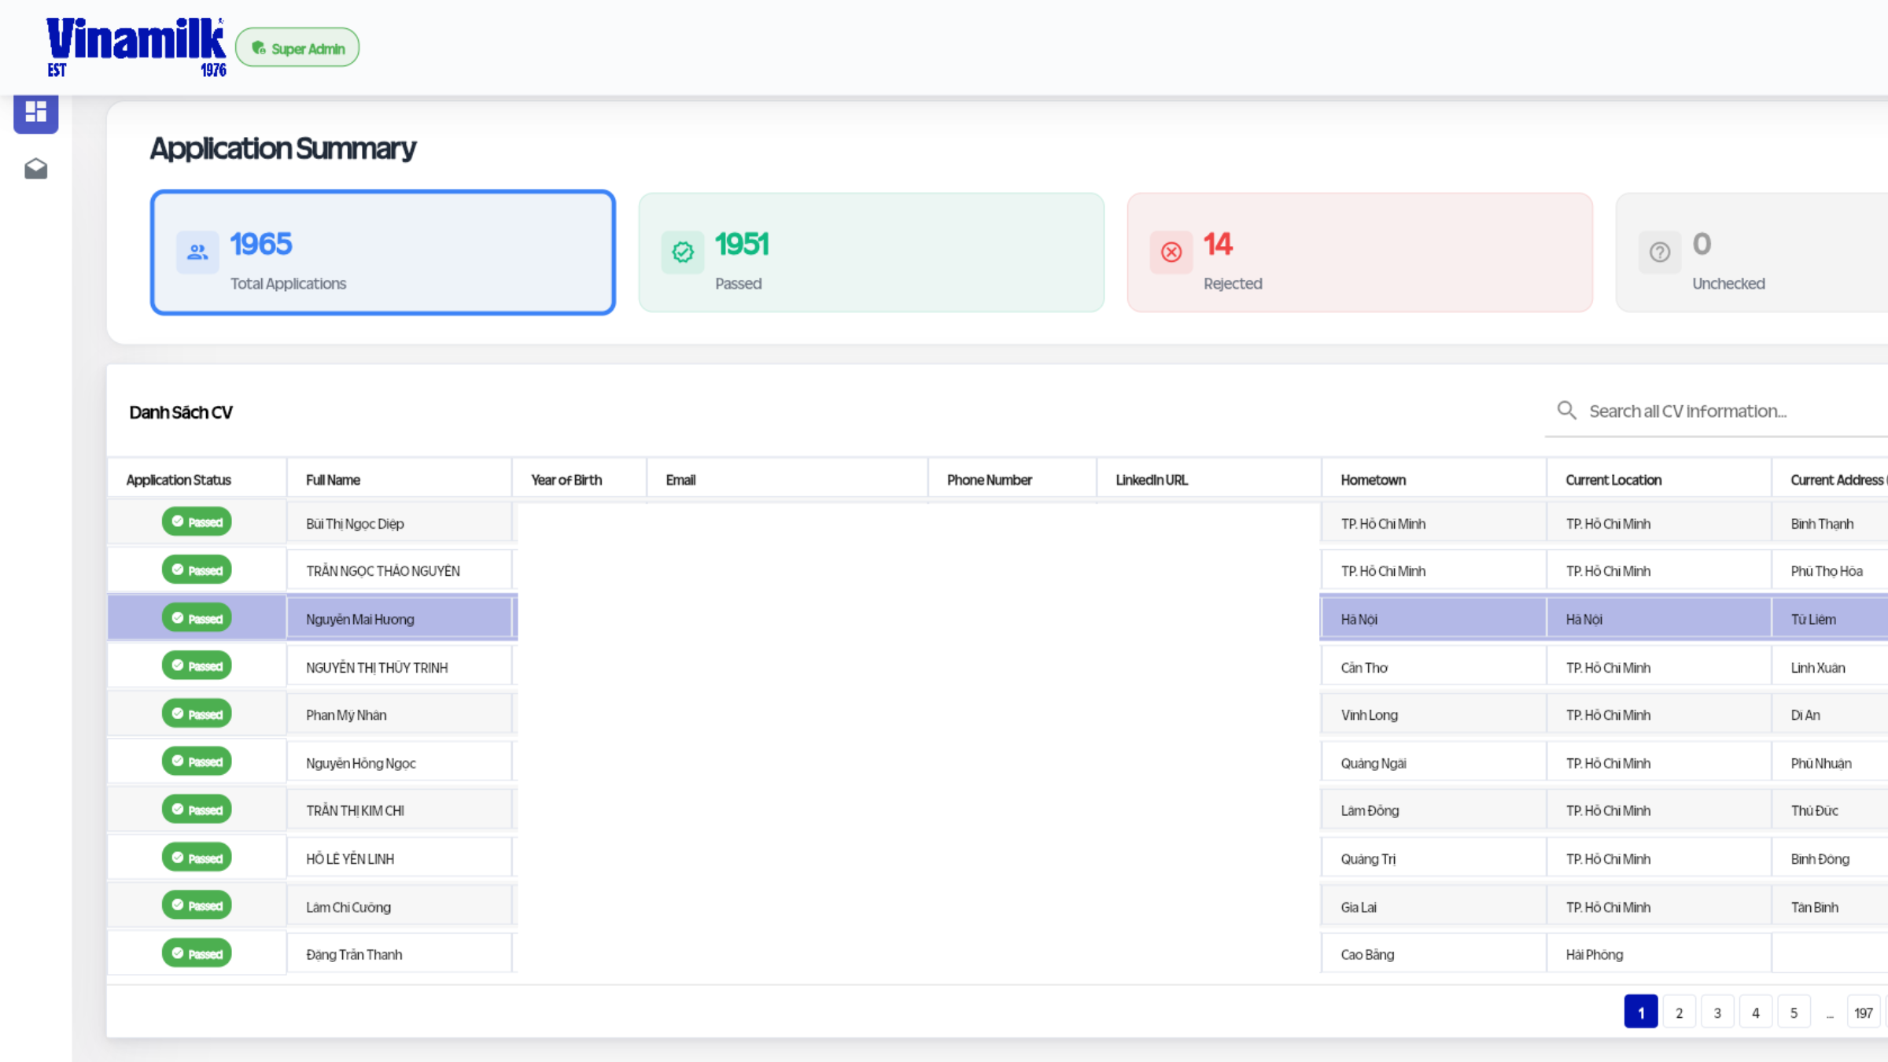Open the dashboard grid icon in sidebar

pos(35,112)
